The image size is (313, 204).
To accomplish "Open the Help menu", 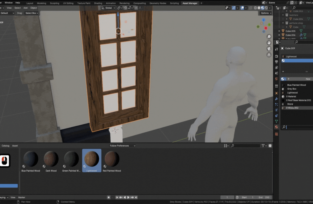I will 18,3.
